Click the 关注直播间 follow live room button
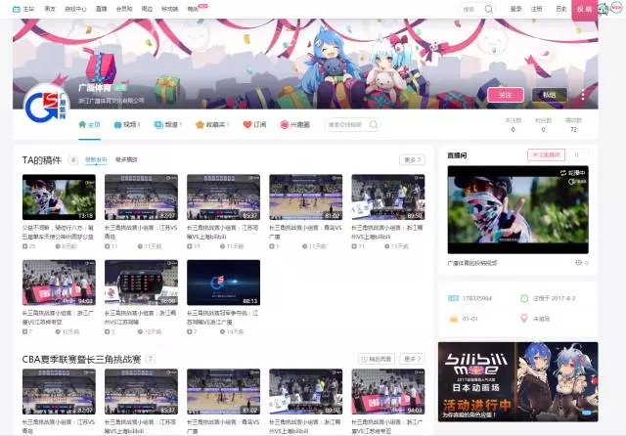This screenshot has height=436, width=626. (x=546, y=154)
